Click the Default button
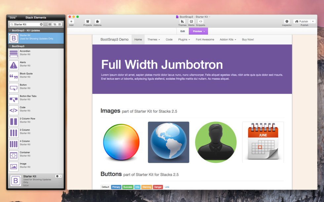Screen dimensions: 324x202 tap(105, 187)
